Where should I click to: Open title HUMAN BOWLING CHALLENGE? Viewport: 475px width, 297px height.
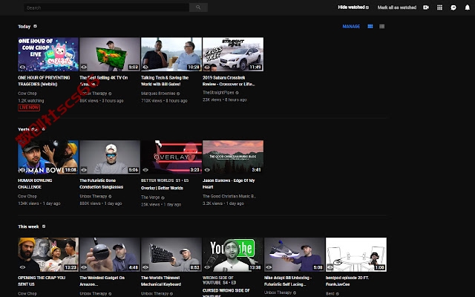point(35,183)
